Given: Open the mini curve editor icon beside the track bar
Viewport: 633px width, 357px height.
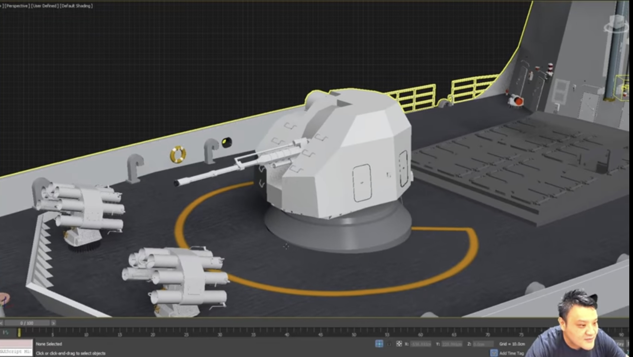Looking at the screenshot, I should [x=5, y=332].
